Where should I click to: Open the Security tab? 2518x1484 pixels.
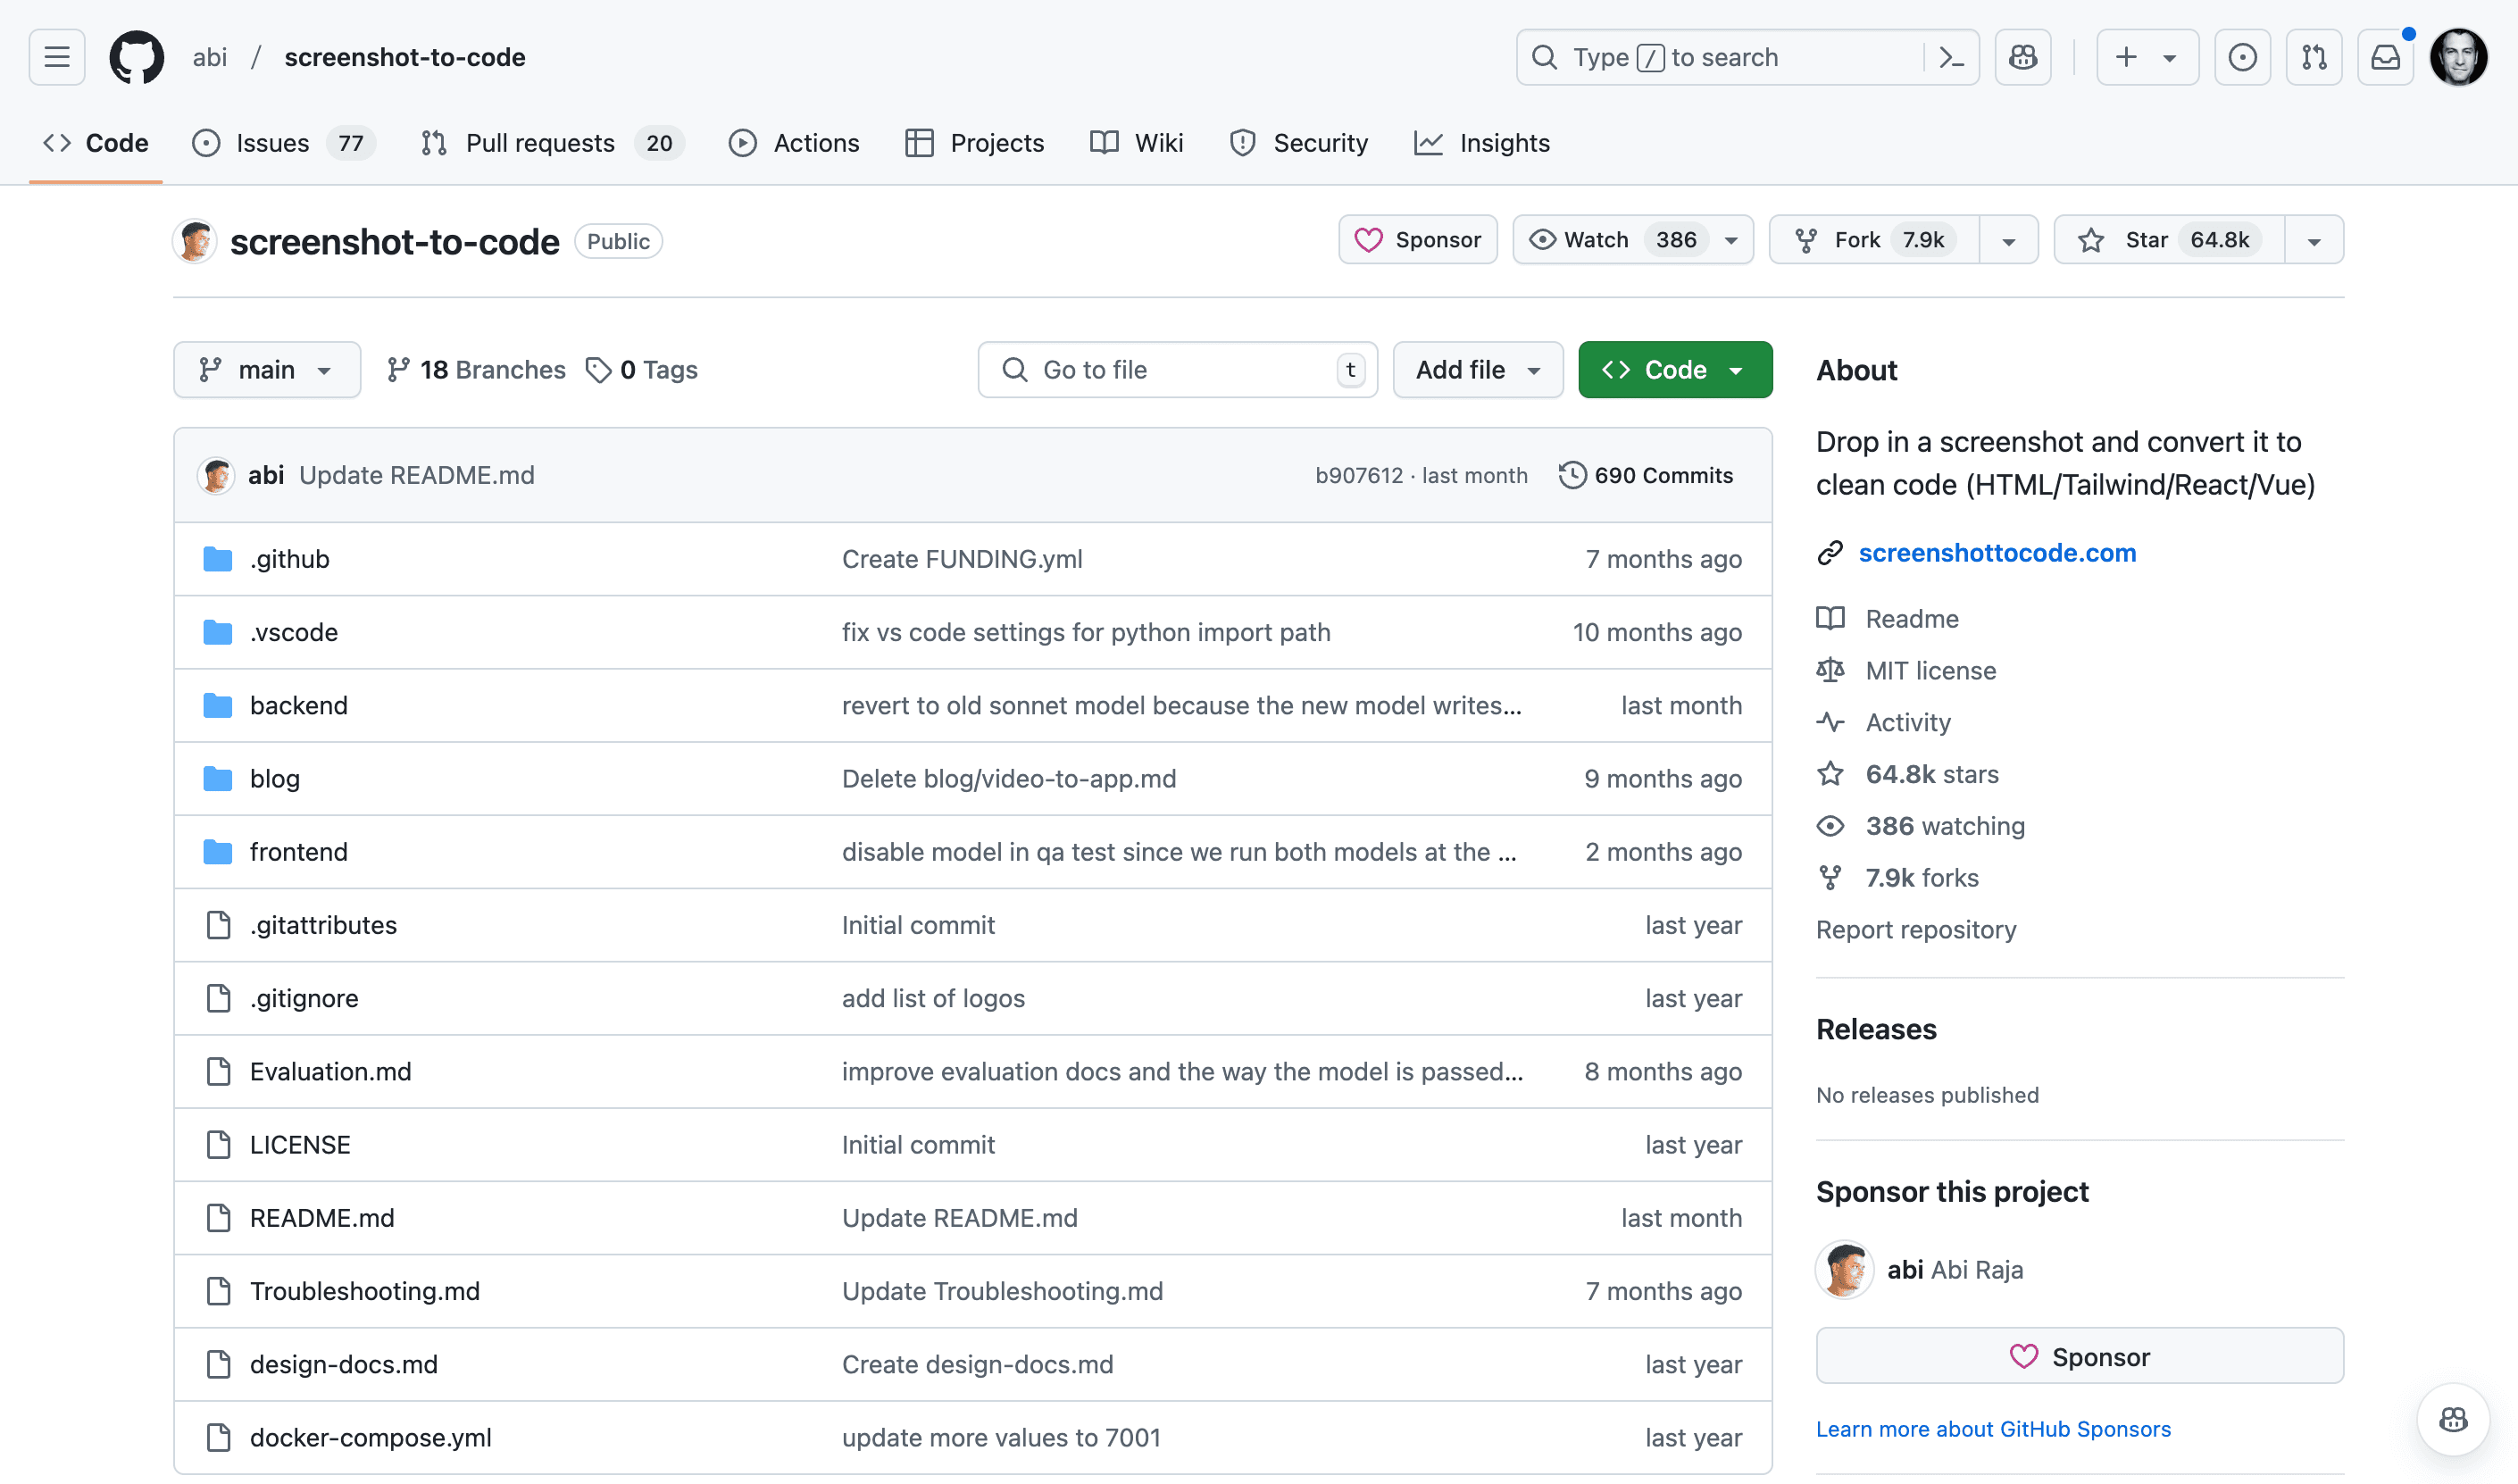pos(1298,143)
